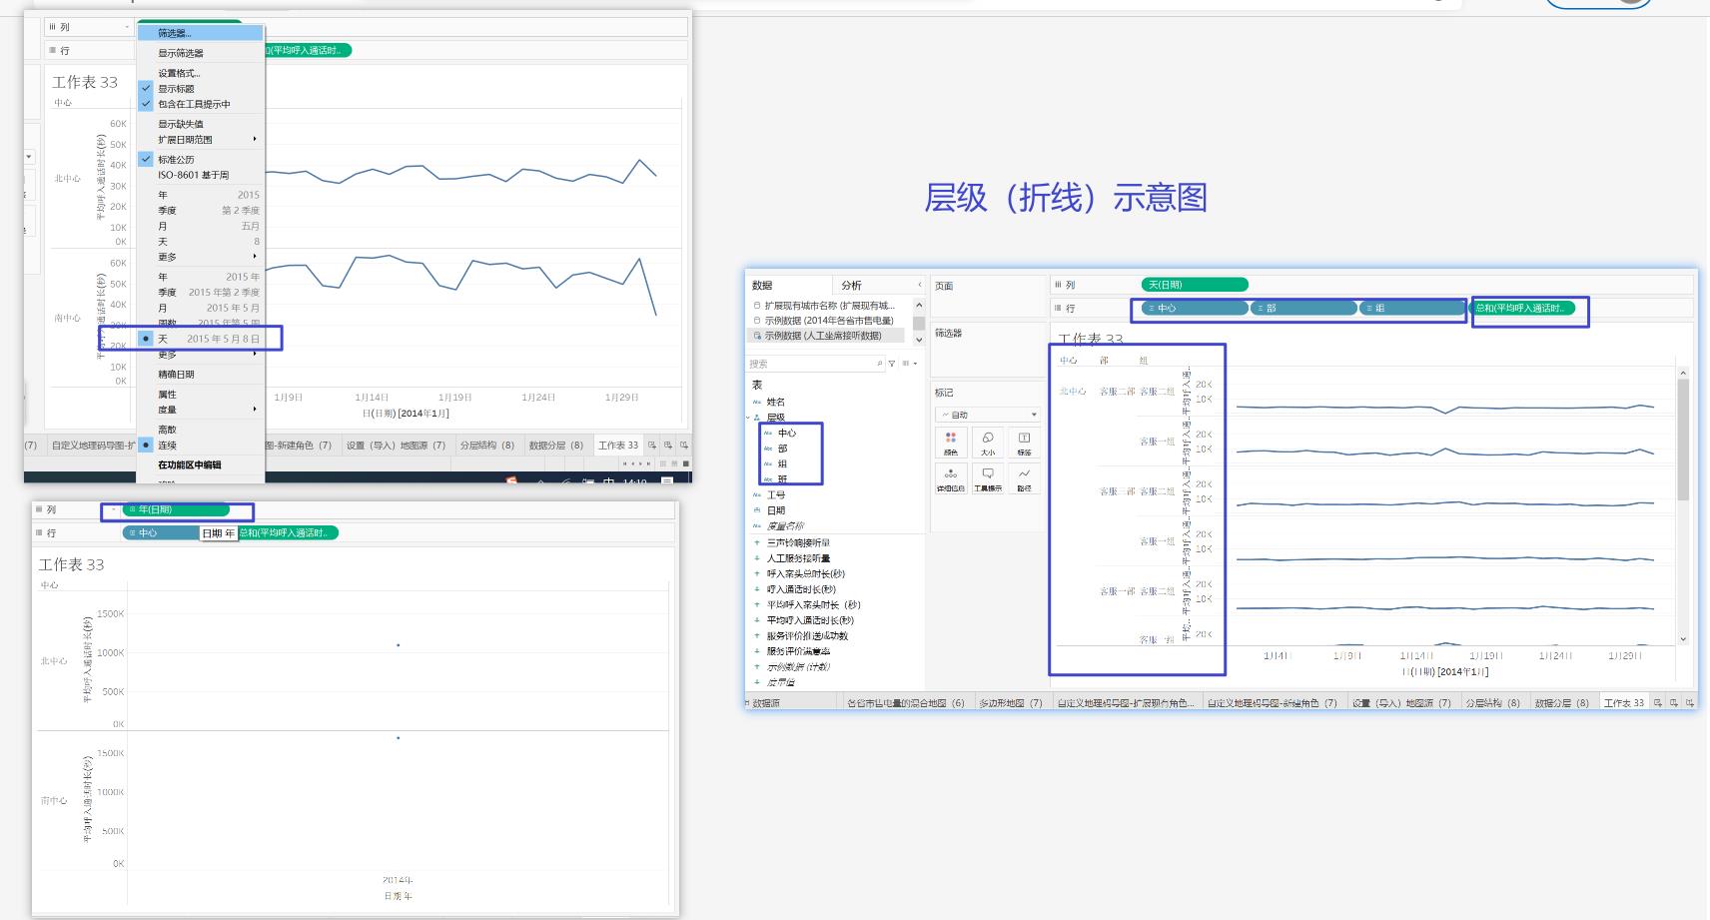The width and height of the screenshot is (1710, 920).
Task: Open the 工具提示 (tooltip) marks card button
Action: coord(987,478)
